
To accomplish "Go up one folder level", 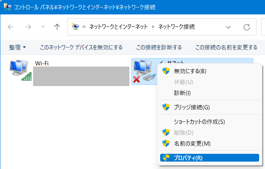I will point(57,27).
